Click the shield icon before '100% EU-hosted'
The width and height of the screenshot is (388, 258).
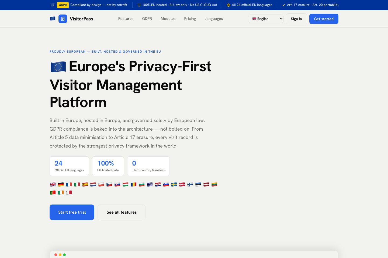[139, 5]
